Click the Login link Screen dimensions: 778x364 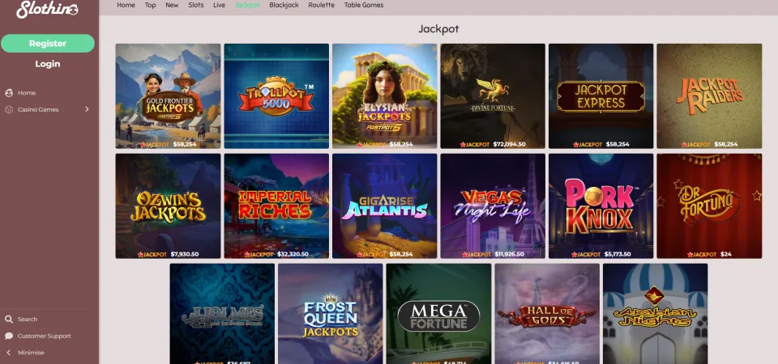48,64
